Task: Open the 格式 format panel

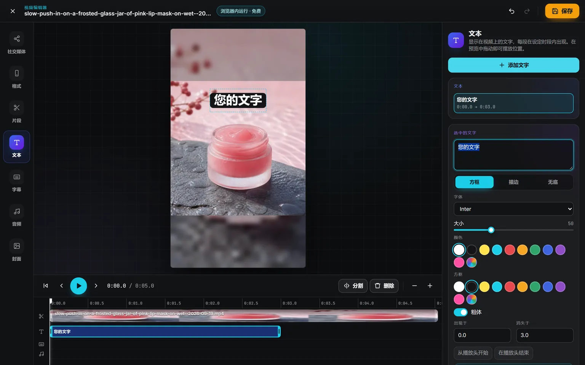Action: (17, 78)
